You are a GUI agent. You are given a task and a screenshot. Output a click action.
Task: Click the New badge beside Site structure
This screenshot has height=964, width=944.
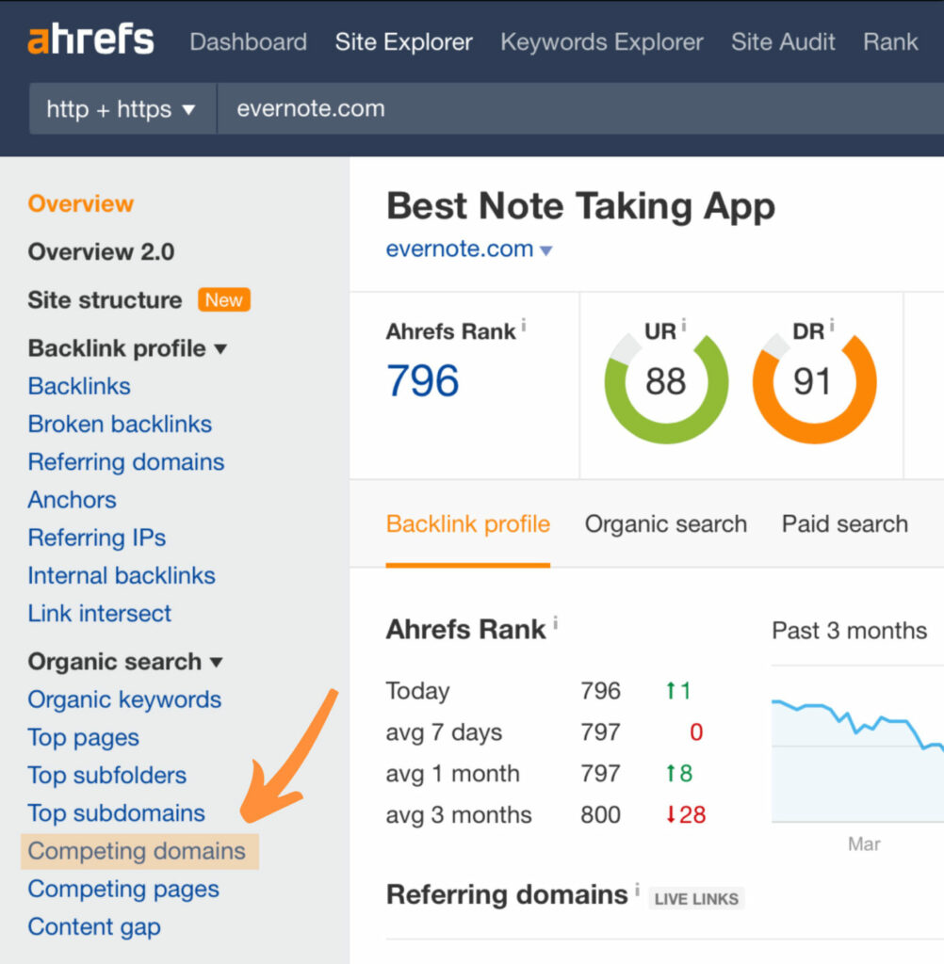[223, 300]
